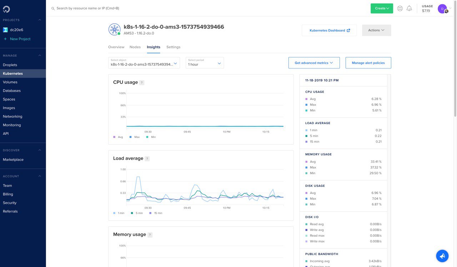This screenshot has height=267, width=457.
Task: Click the Usage $7.19 indicator
Action: click(x=427, y=9)
